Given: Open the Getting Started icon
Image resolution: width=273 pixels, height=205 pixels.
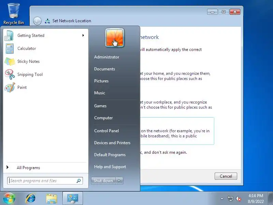Looking at the screenshot, I should click(9, 36).
